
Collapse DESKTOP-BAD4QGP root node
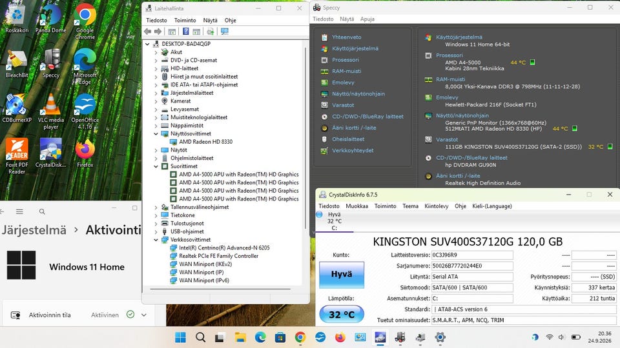tap(147, 44)
